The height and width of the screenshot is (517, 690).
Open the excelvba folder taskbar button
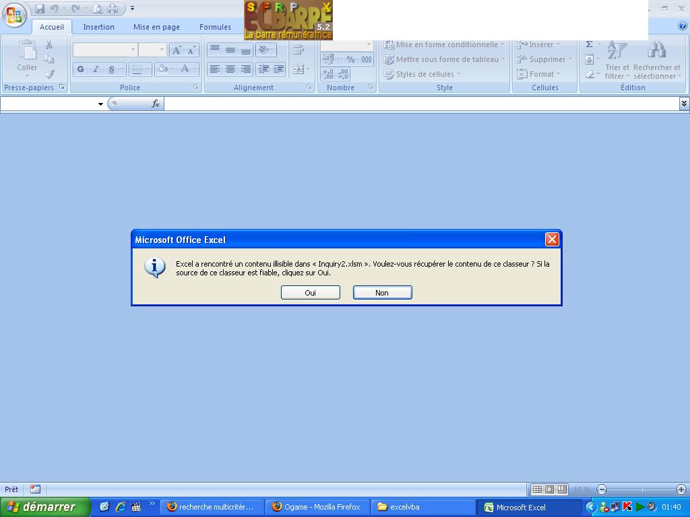423,507
